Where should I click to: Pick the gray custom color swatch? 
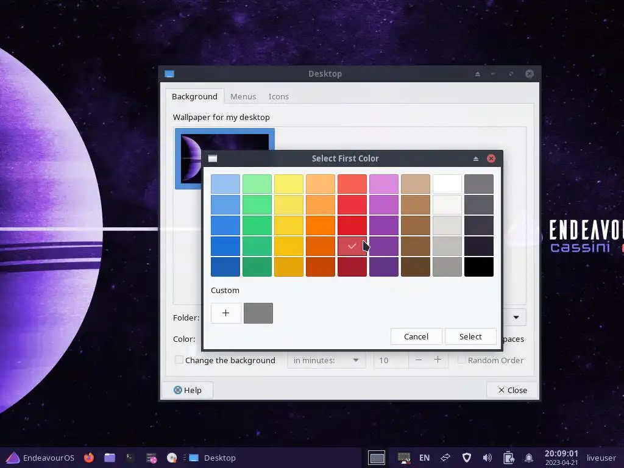coord(258,313)
